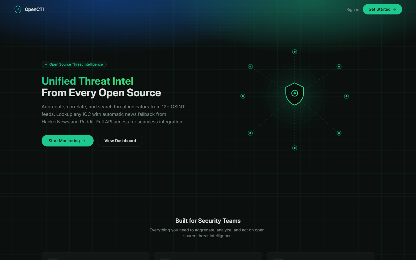The height and width of the screenshot is (260, 416).
Task: Select the rightmost network node dot
Action: pos(346,96)
